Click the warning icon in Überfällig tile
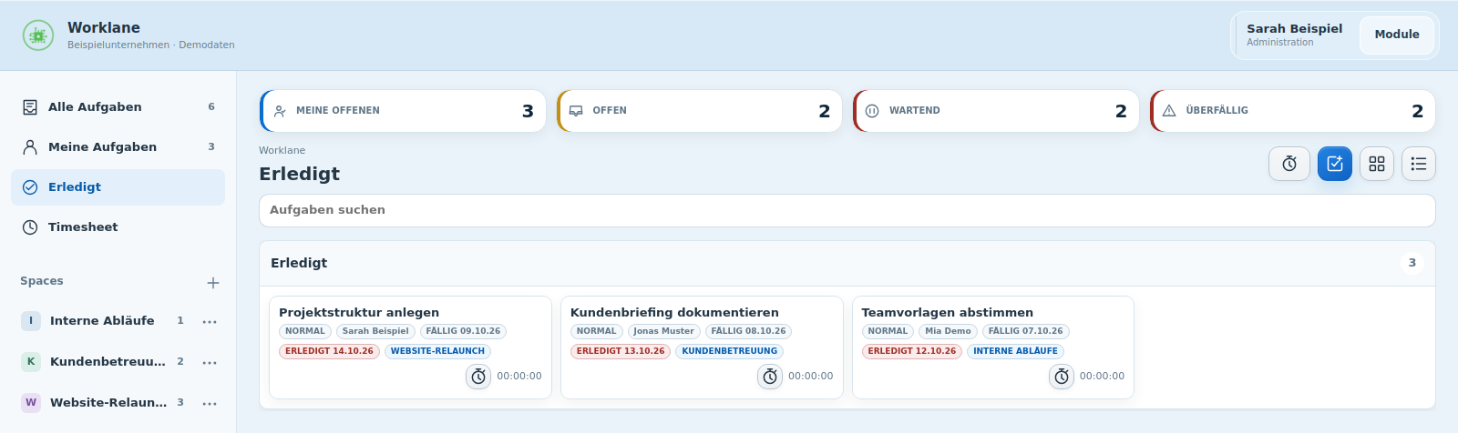1458x433 pixels. 1169,111
